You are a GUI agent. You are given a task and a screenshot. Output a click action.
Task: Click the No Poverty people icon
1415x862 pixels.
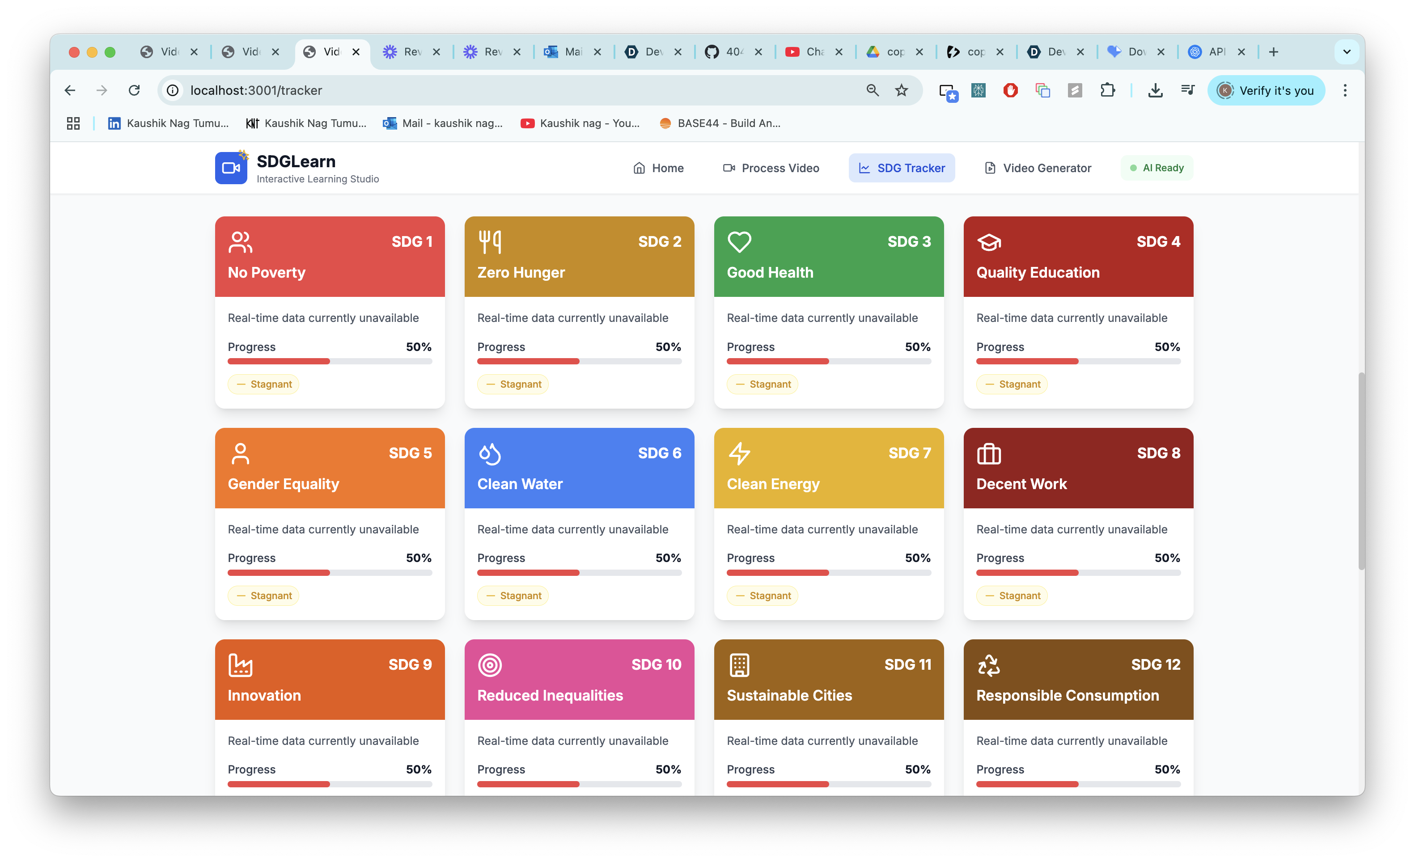[x=240, y=242]
